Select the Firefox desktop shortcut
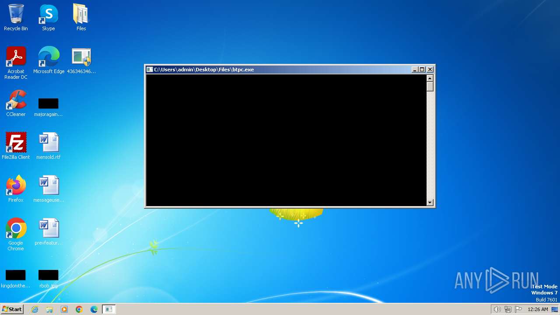Image resolution: width=560 pixels, height=315 pixels. [x=16, y=189]
